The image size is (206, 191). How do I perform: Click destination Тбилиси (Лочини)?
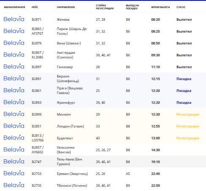[72, 185]
